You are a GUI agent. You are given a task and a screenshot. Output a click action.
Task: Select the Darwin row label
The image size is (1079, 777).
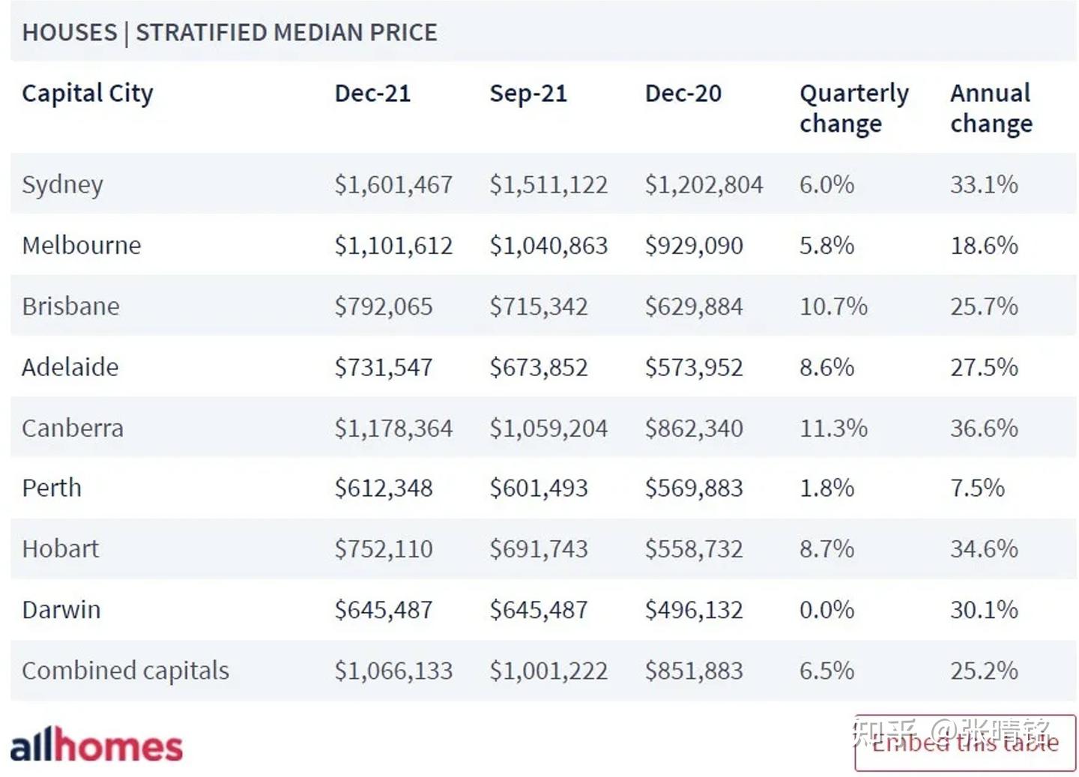coord(61,610)
